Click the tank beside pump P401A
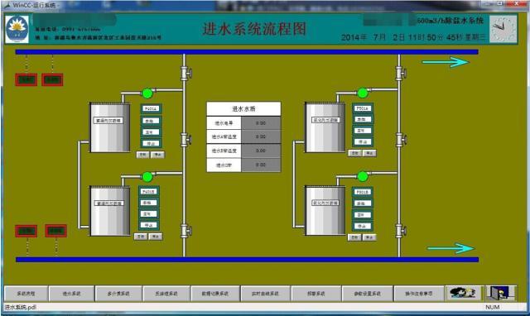Viewport: 530px width, 316px height. (109, 127)
